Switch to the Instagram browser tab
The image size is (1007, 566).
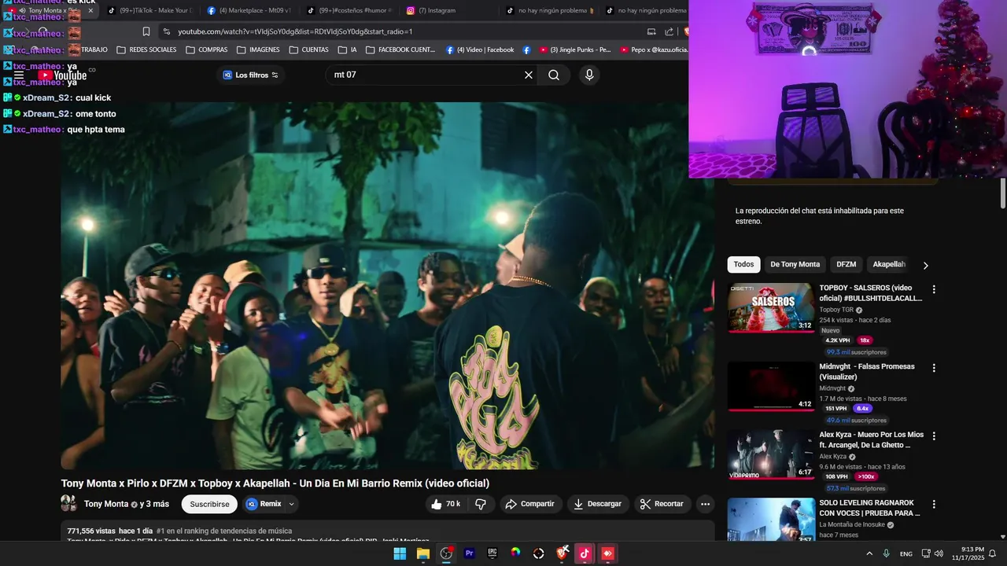[447, 10]
